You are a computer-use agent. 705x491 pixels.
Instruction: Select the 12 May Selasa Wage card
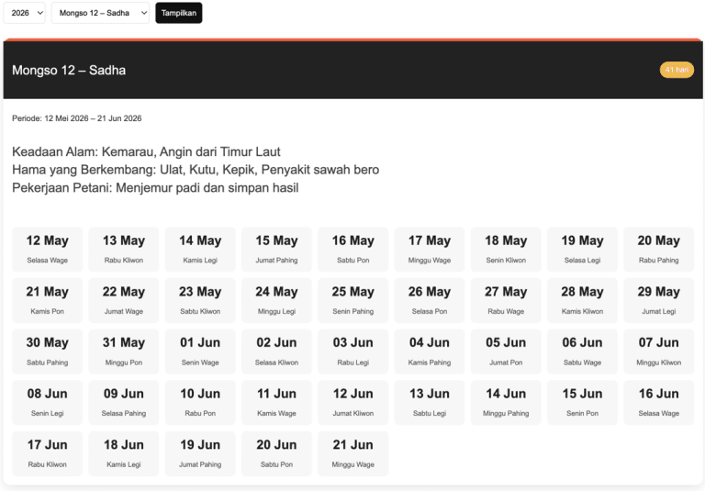click(47, 250)
